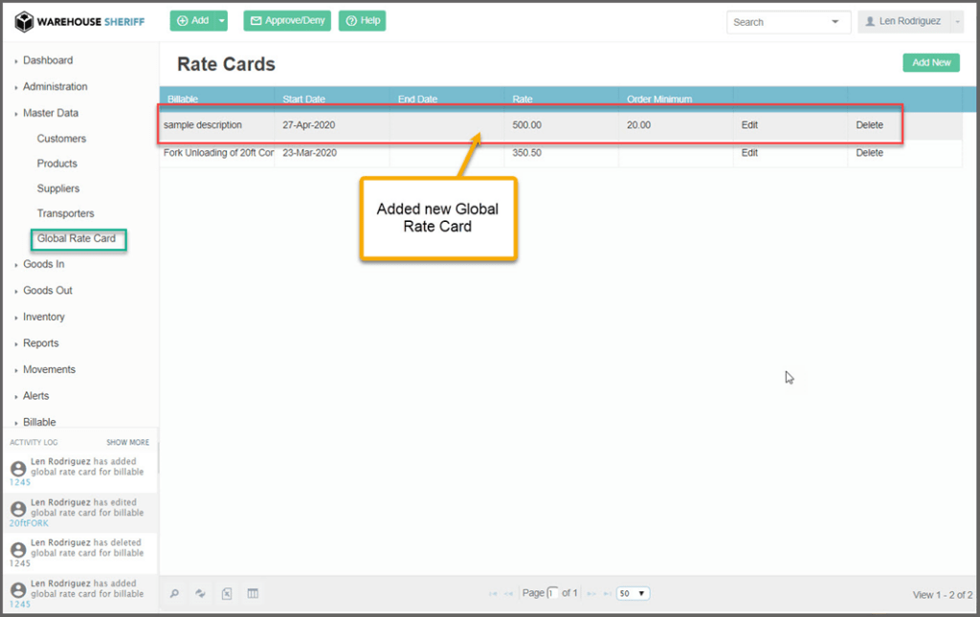Expand the Goods In menu section
The image size is (980, 617).
pyautogui.click(x=43, y=264)
